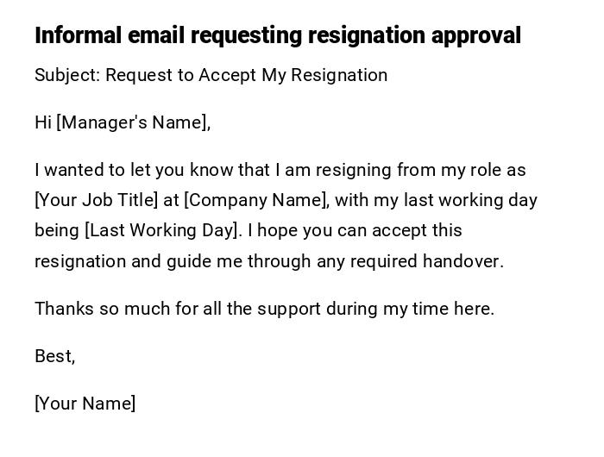Click the word "Hi" in the greeting
This screenshot has height=457, width=604.
[43, 122]
